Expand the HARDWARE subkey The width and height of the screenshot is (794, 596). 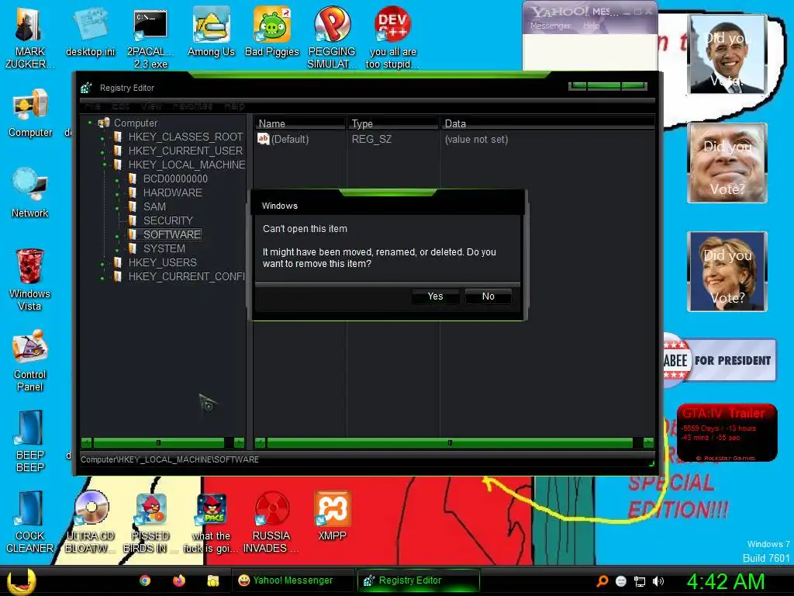pyautogui.click(x=118, y=193)
